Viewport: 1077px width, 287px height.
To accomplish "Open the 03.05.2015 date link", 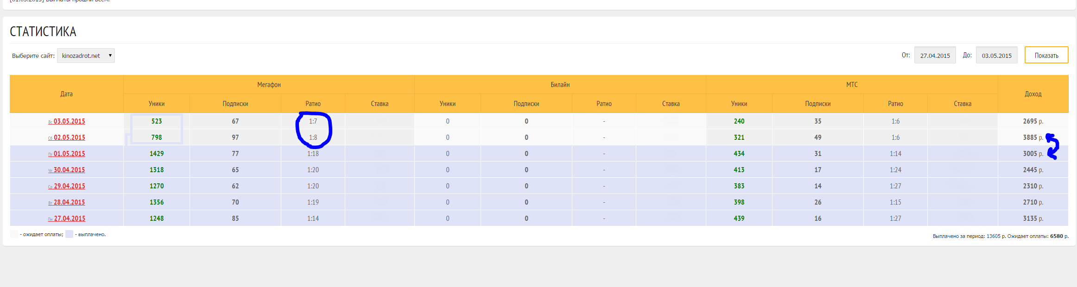I will (69, 121).
